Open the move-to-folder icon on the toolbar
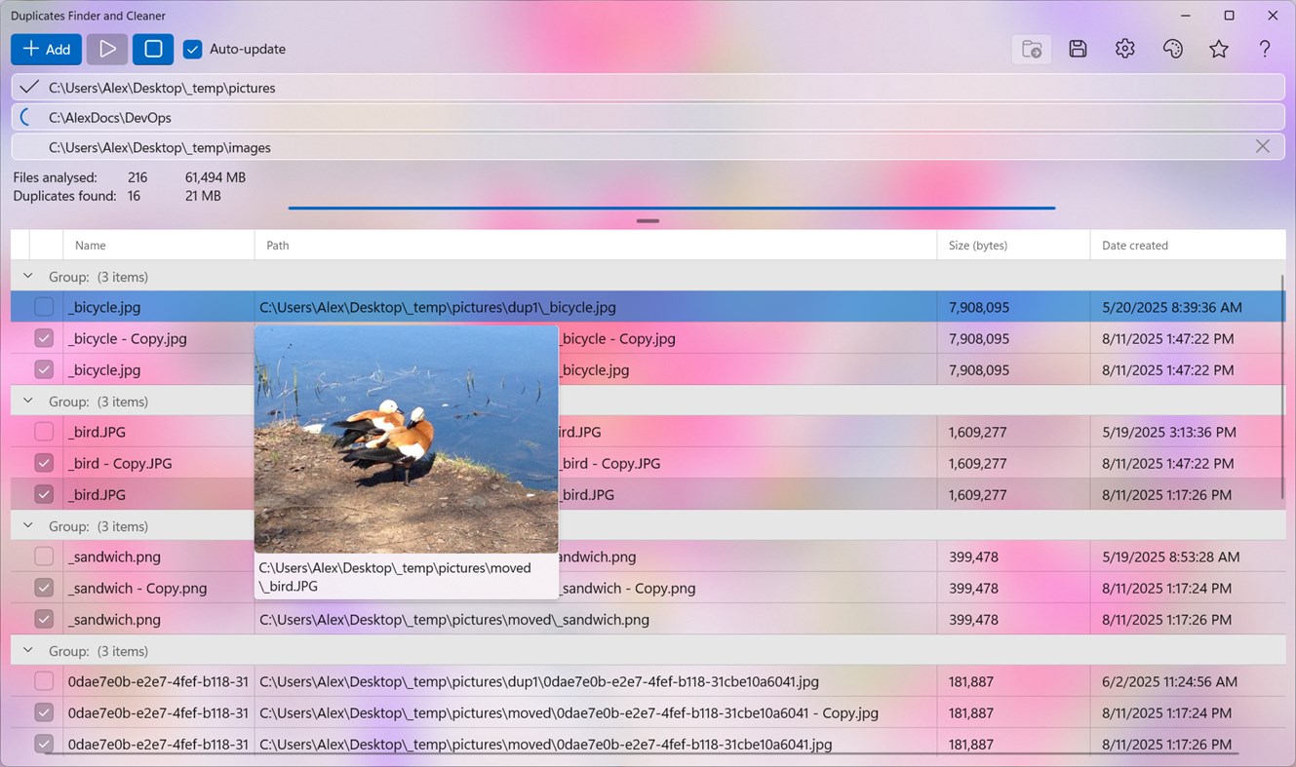The height and width of the screenshot is (767, 1296). pos(1031,49)
